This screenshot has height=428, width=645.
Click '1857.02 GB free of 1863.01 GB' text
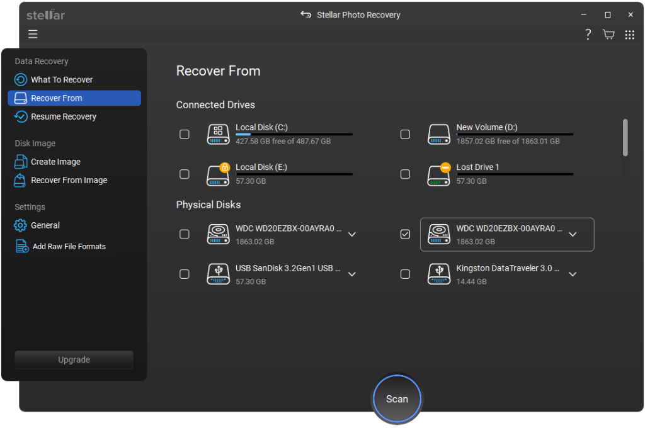508,142
